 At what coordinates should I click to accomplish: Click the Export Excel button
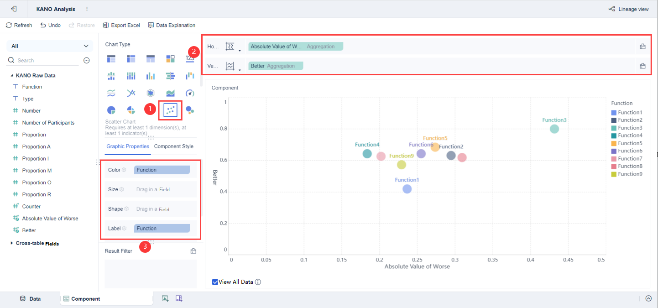pos(121,25)
